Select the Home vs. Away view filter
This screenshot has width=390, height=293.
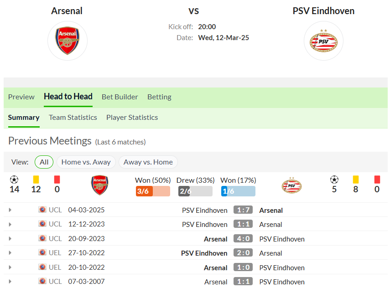pyautogui.click(x=86, y=162)
